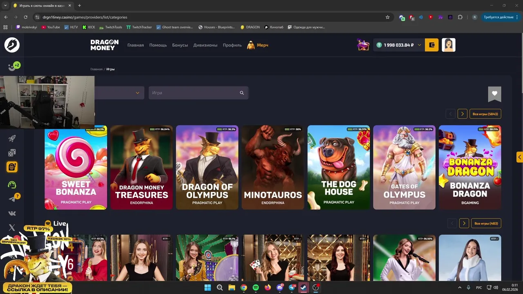Focus the Игра search input field
This screenshot has height=294, width=523.
pos(199,93)
